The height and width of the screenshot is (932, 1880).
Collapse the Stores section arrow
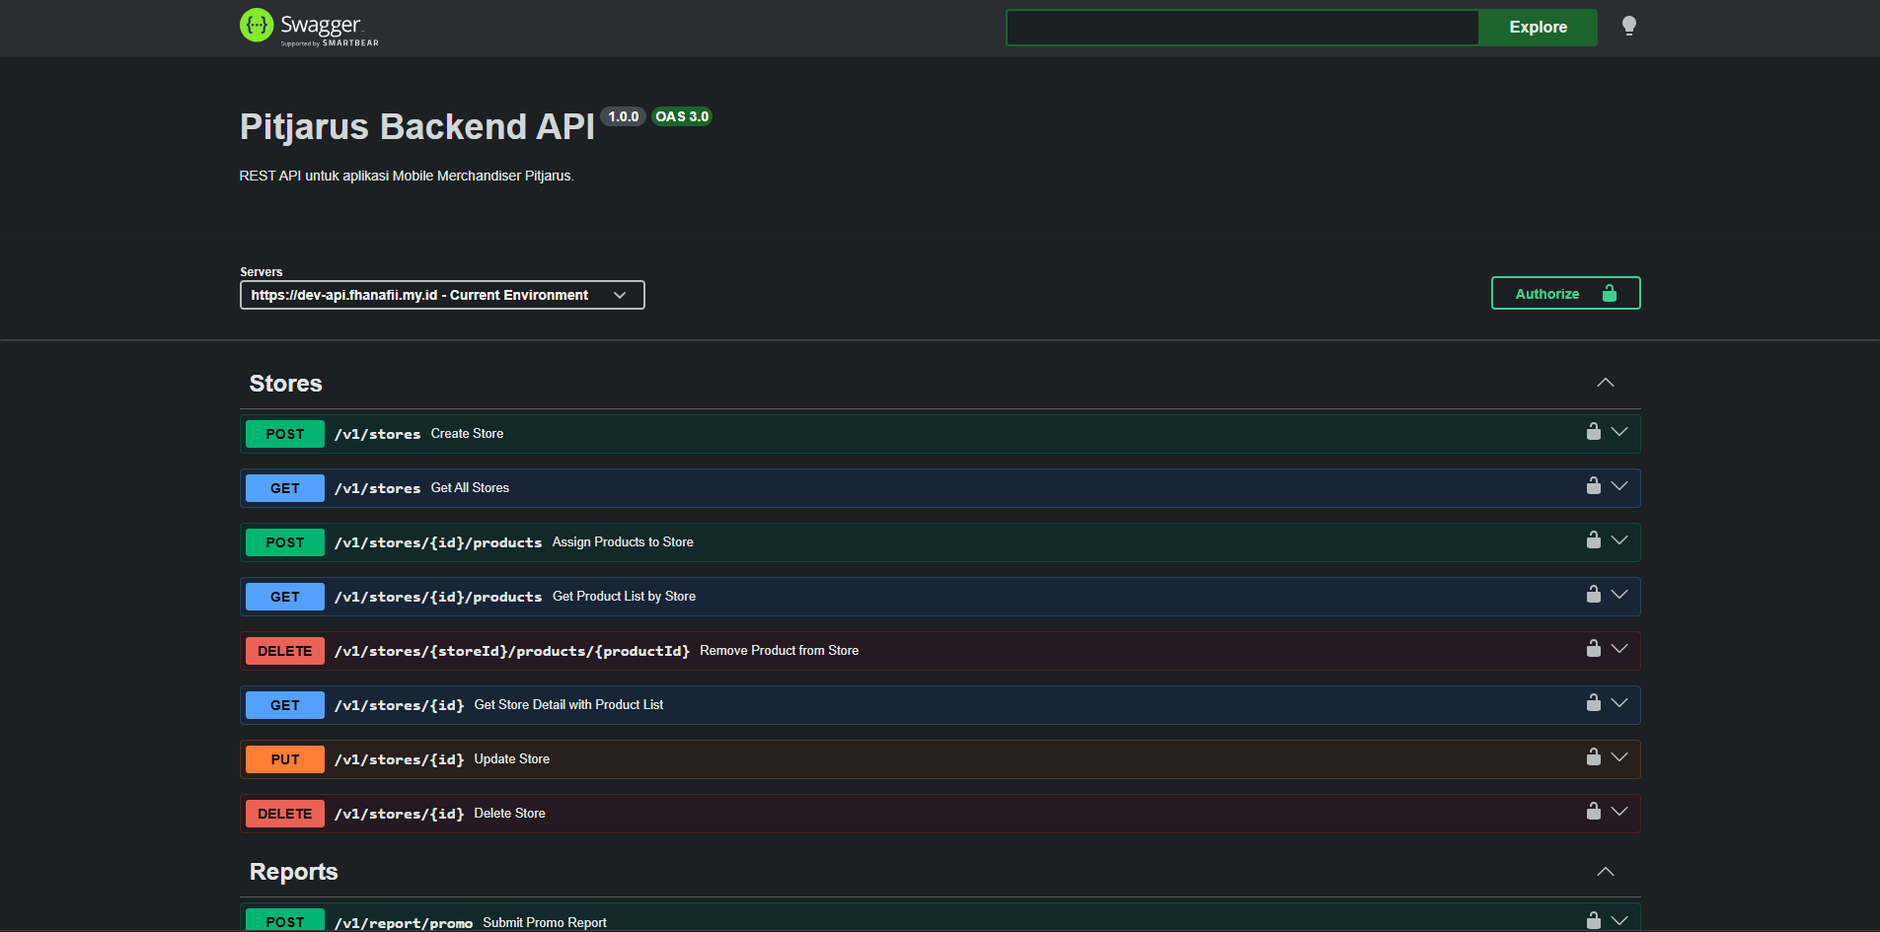(1606, 383)
